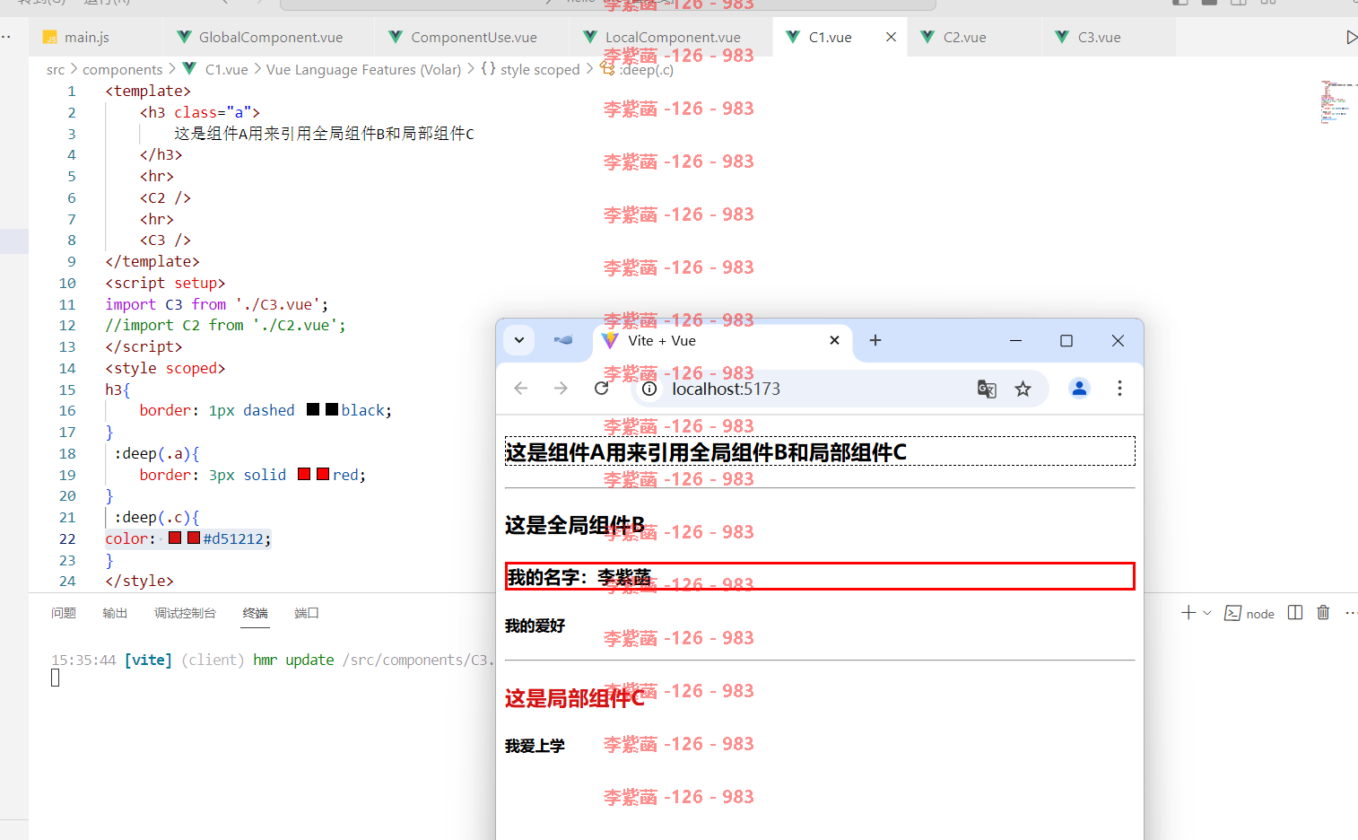Show the 问题 (Problems) panel tab
Image resolution: width=1358 pixels, height=840 pixels.
[64, 613]
